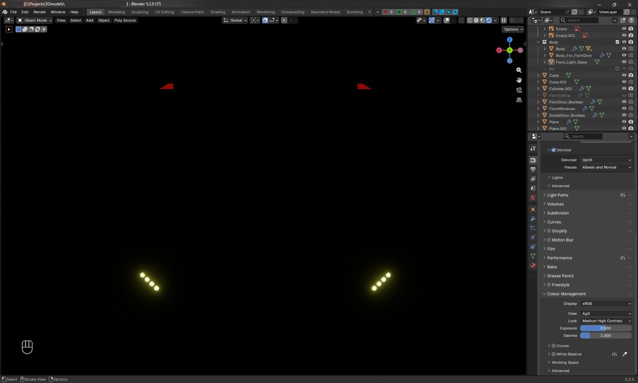Pause viewport render preview

coord(503,20)
